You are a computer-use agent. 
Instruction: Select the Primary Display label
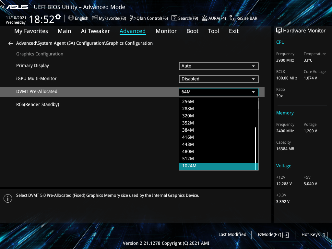[x=33, y=66]
